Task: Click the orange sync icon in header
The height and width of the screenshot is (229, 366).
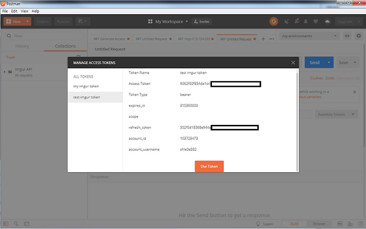Action: pyautogui.click(x=273, y=21)
